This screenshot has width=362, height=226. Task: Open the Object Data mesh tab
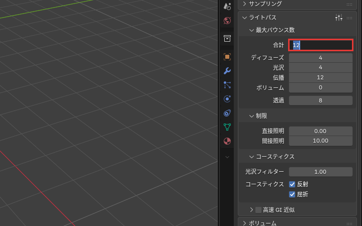[x=227, y=127]
